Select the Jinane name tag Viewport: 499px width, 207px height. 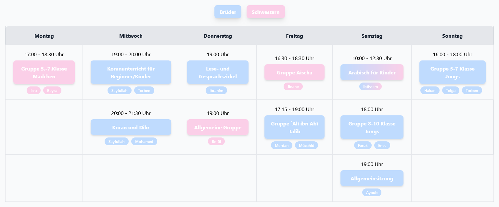pos(293,87)
